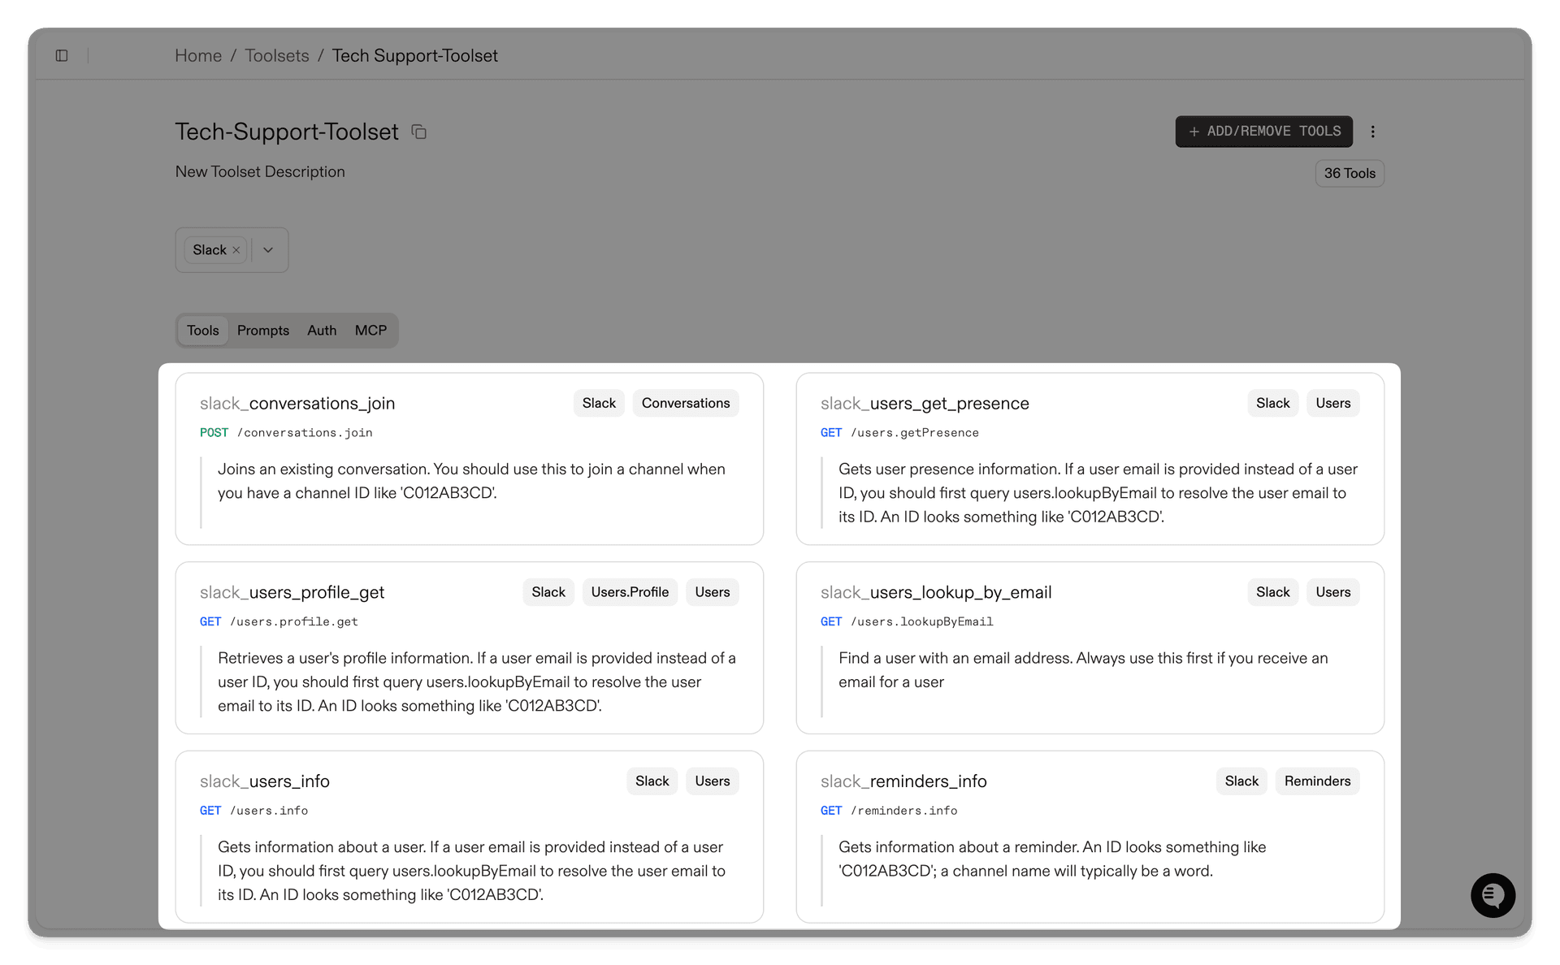Open the chat support bubble
This screenshot has height=965, width=1560.
point(1492,894)
